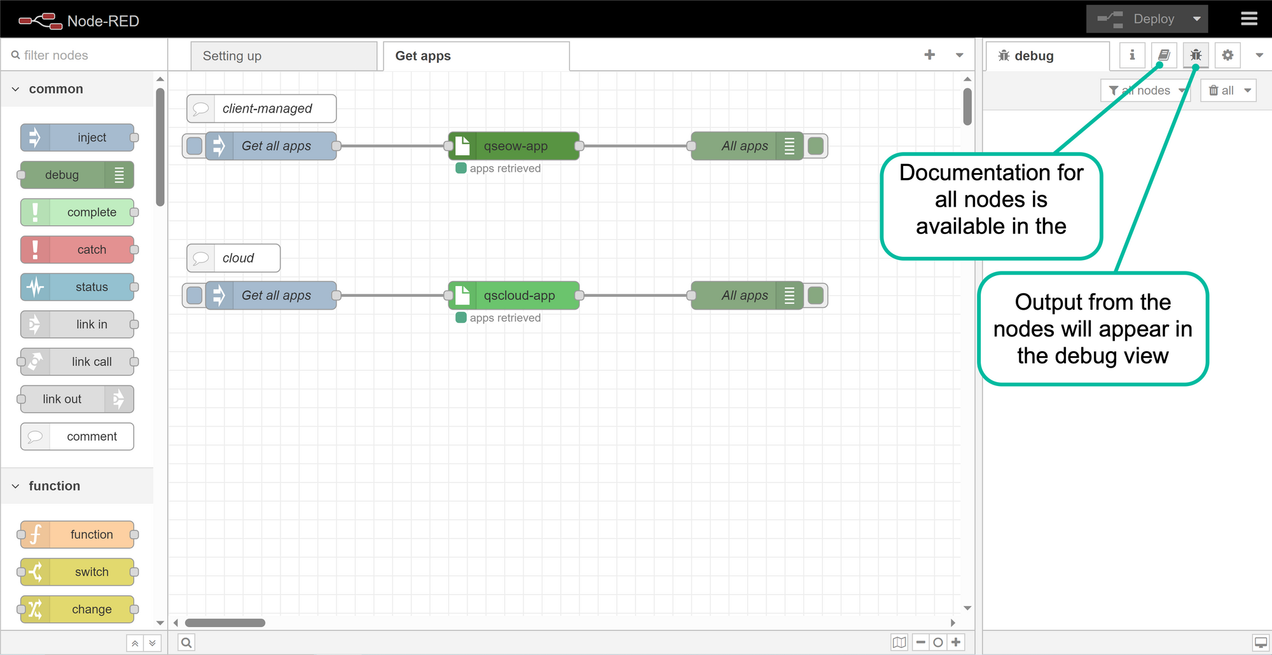Select the link out palette node
This screenshot has width=1272, height=655.
(76, 399)
